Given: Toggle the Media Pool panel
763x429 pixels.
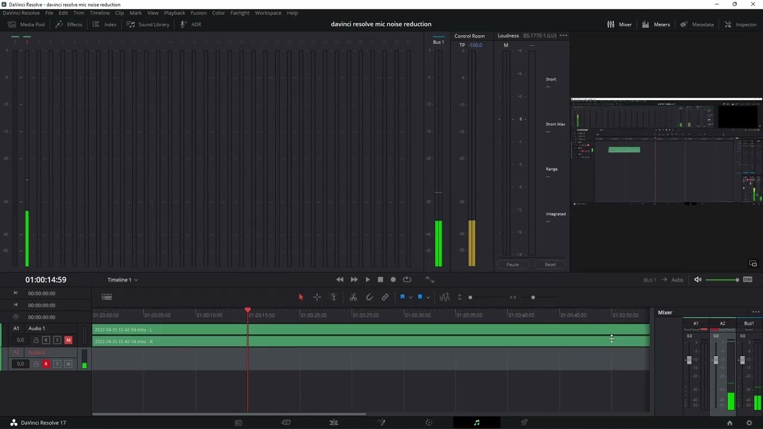Looking at the screenshot, I should 26,24.
